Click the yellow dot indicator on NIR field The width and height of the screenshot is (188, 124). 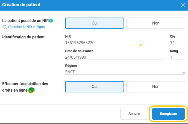140,45
